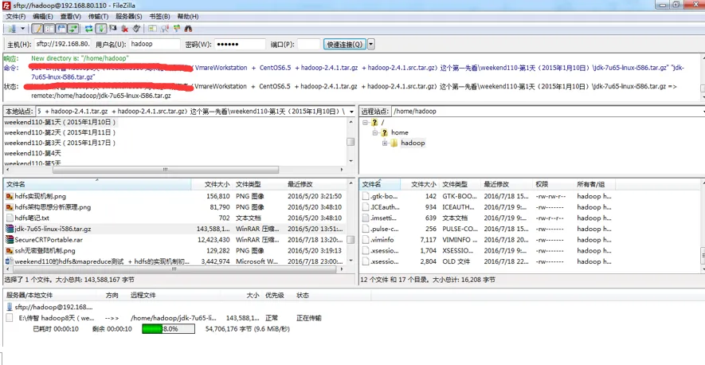This screenshot has width=705, height=365.
Task: Collapse the root / node in remote tree
Action: pyautogui.click(x=365, y=123)
